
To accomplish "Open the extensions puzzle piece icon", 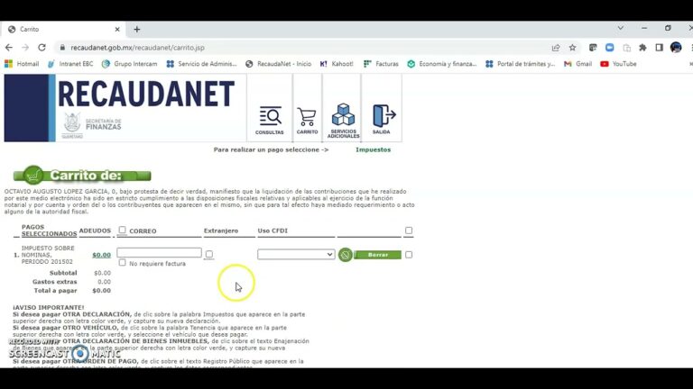I will [x=642, y=48].
